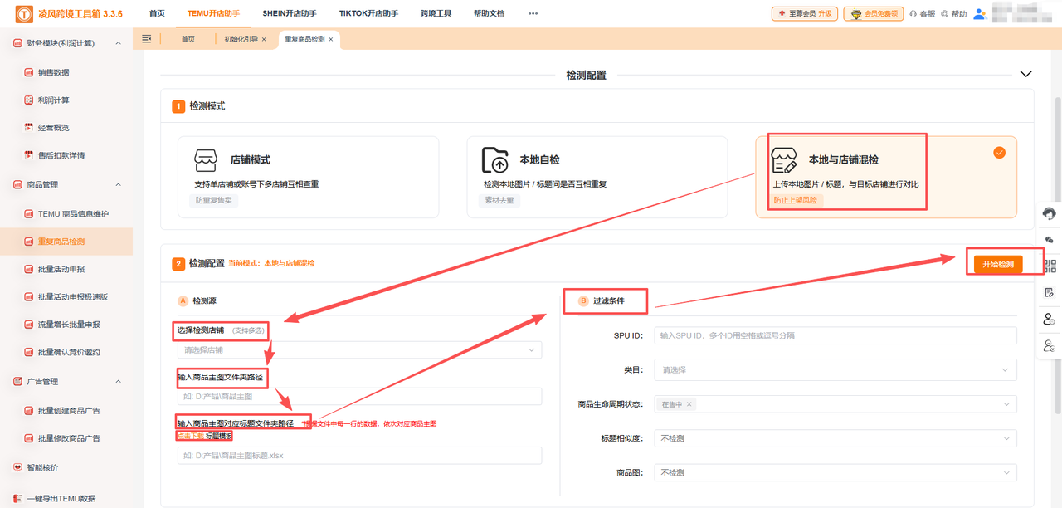Open 客服 in the header
Image resolution: width=1062 pixels, height=508 pixels.
tap(923, 14)
